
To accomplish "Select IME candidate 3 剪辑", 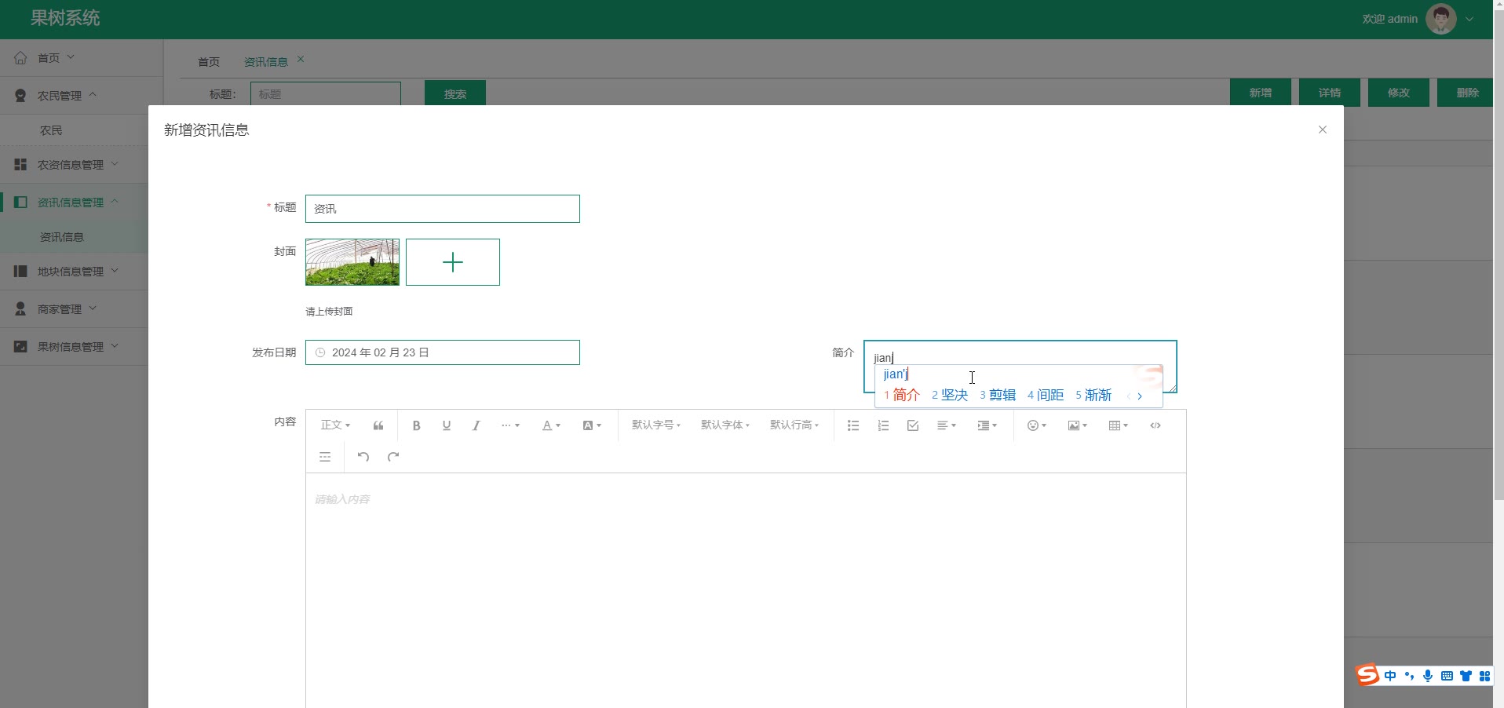I will pyautogui.click(x=998, y=395).
